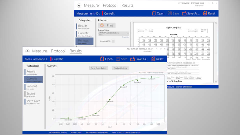This screenshot has height=135, width=240.
Task: Switch to the Measure tab in the Curvefit window
Action: pos(39,51)
